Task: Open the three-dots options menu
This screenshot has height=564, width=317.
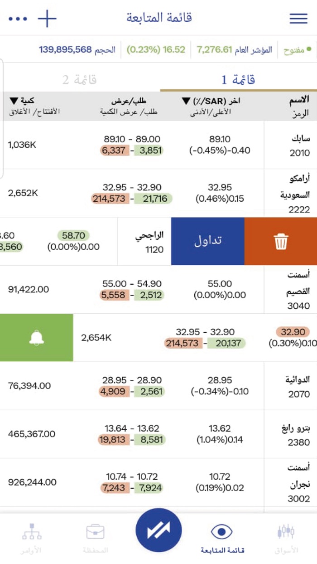Action: [x=17, y=18]
